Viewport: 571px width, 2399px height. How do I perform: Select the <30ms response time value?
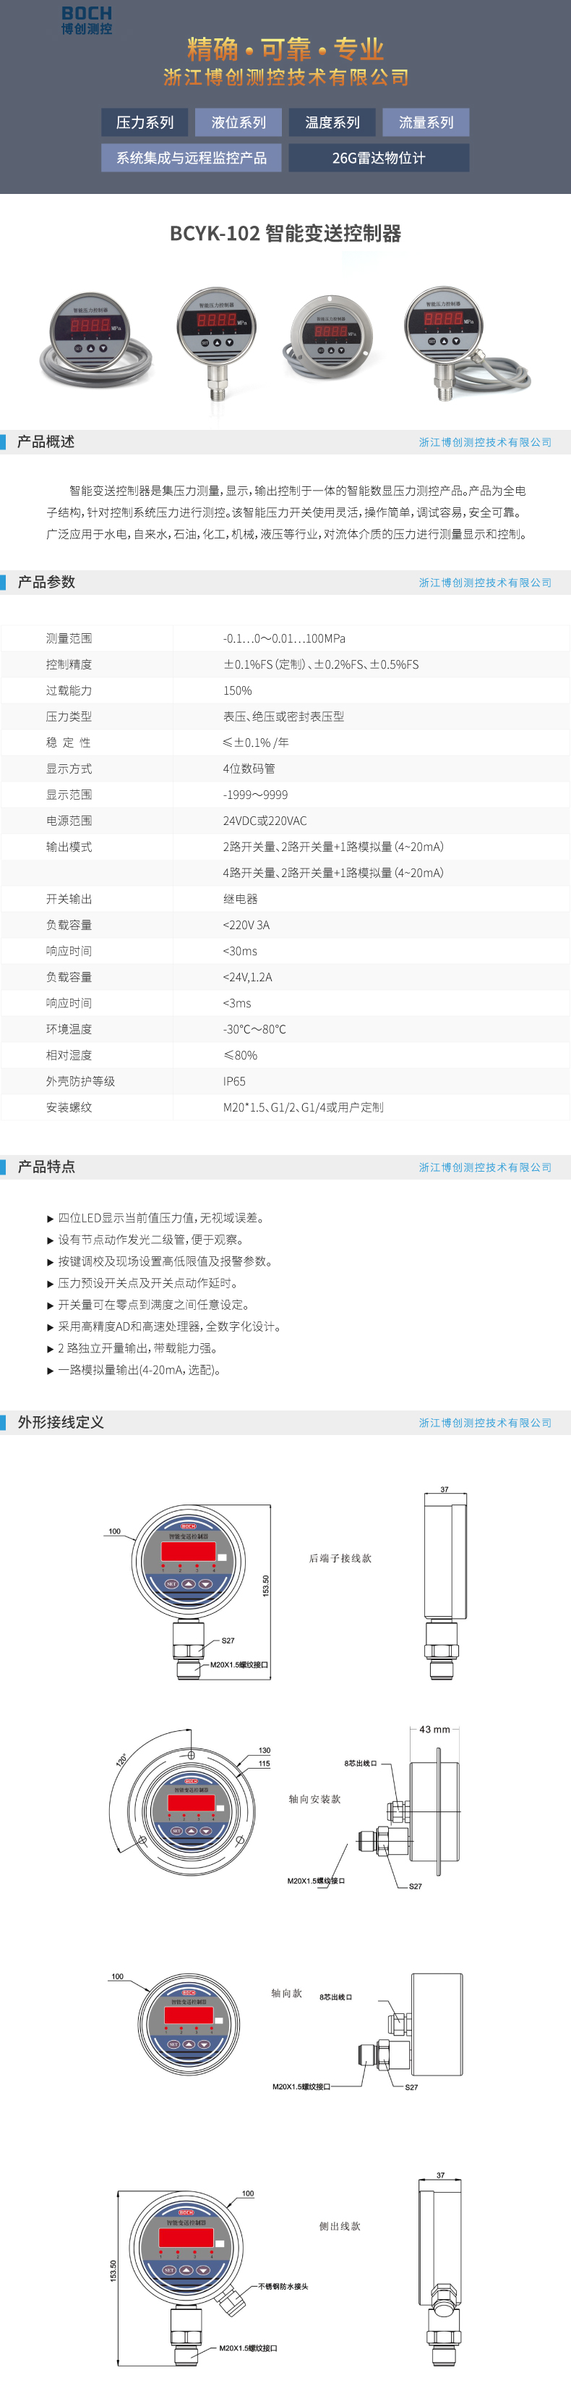click(x=240, y=951)
